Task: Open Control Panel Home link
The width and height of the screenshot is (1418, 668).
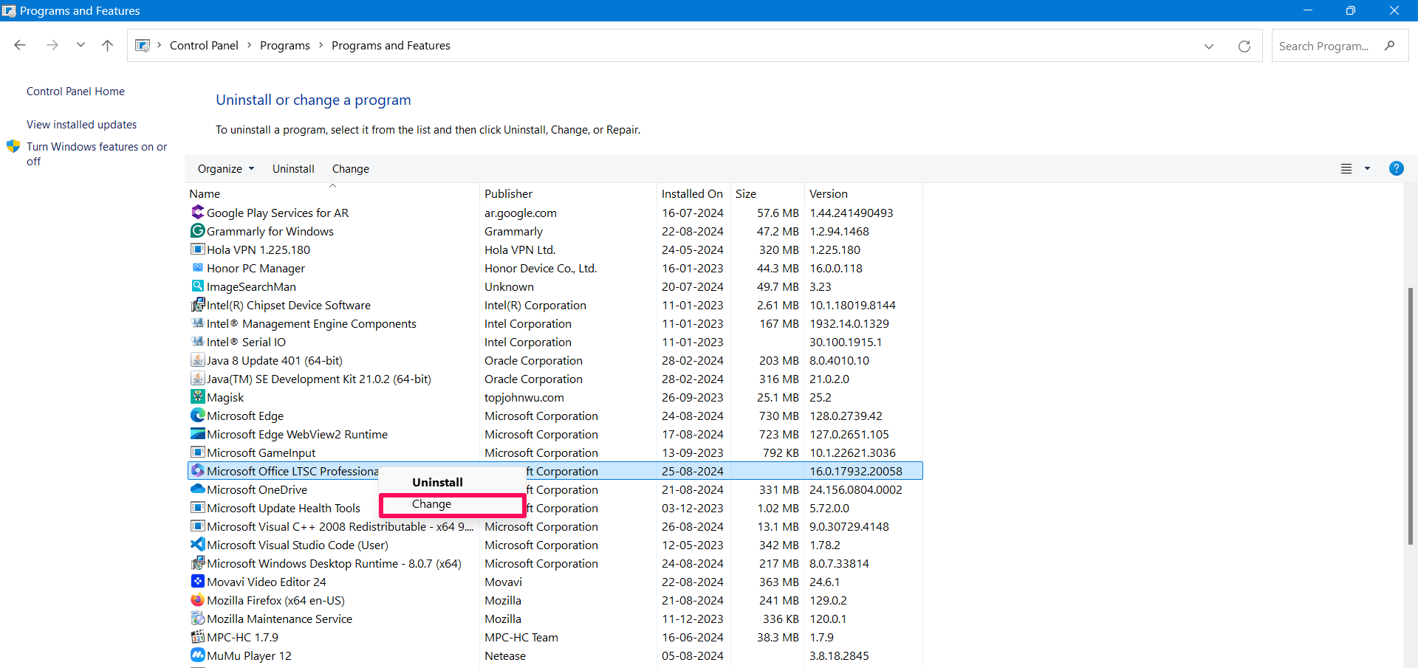Action: tap(75, 92)
